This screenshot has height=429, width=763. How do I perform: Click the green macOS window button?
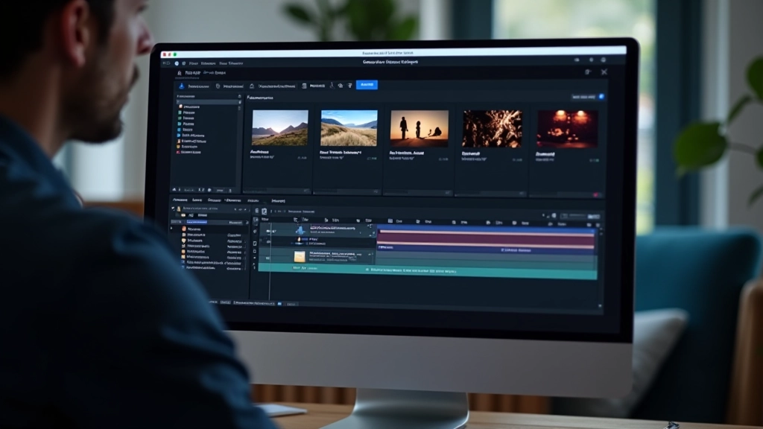click(175, 54)
